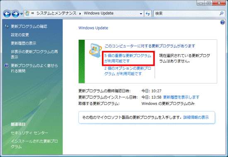This screenshot has width=228, height=157.
Task: Click Windows の更新プログラムのみ text
Action: click(x=168, y=104)
